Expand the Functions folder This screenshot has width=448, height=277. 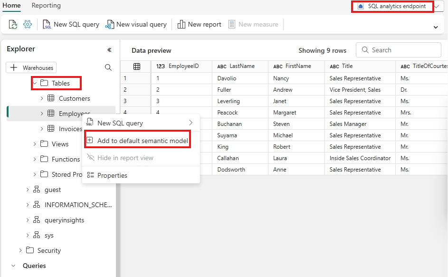tap(35, 159)
